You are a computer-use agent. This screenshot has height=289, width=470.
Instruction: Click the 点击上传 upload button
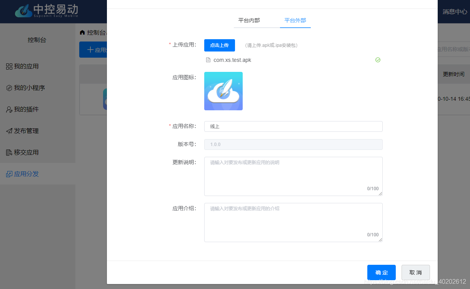219,45
